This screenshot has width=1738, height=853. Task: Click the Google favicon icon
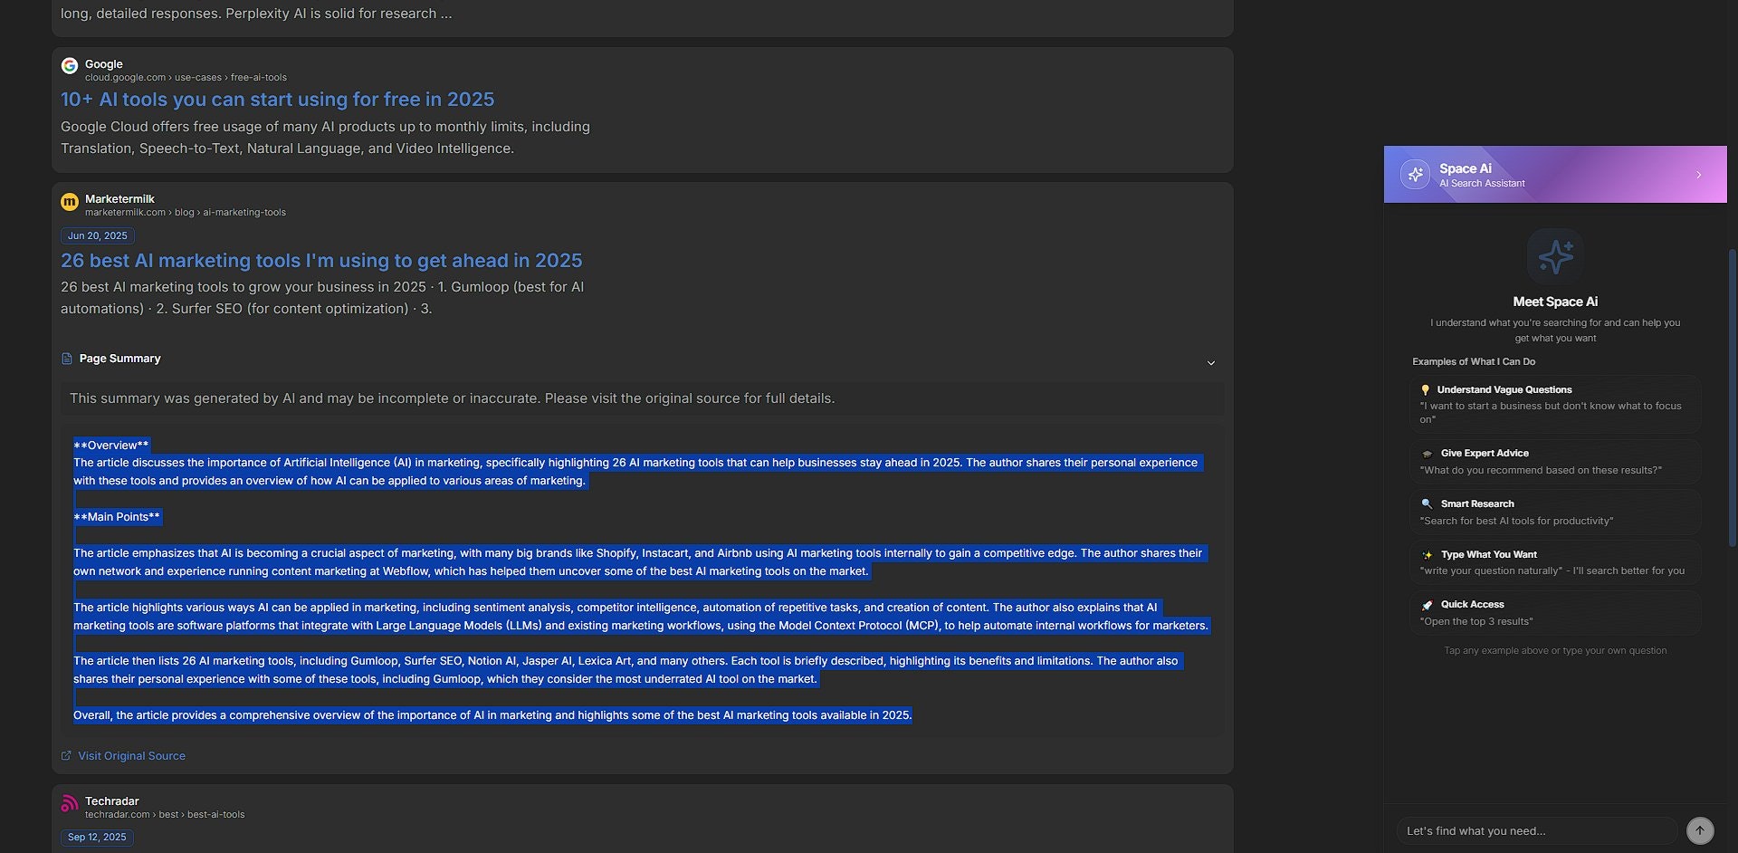(69, 66)
